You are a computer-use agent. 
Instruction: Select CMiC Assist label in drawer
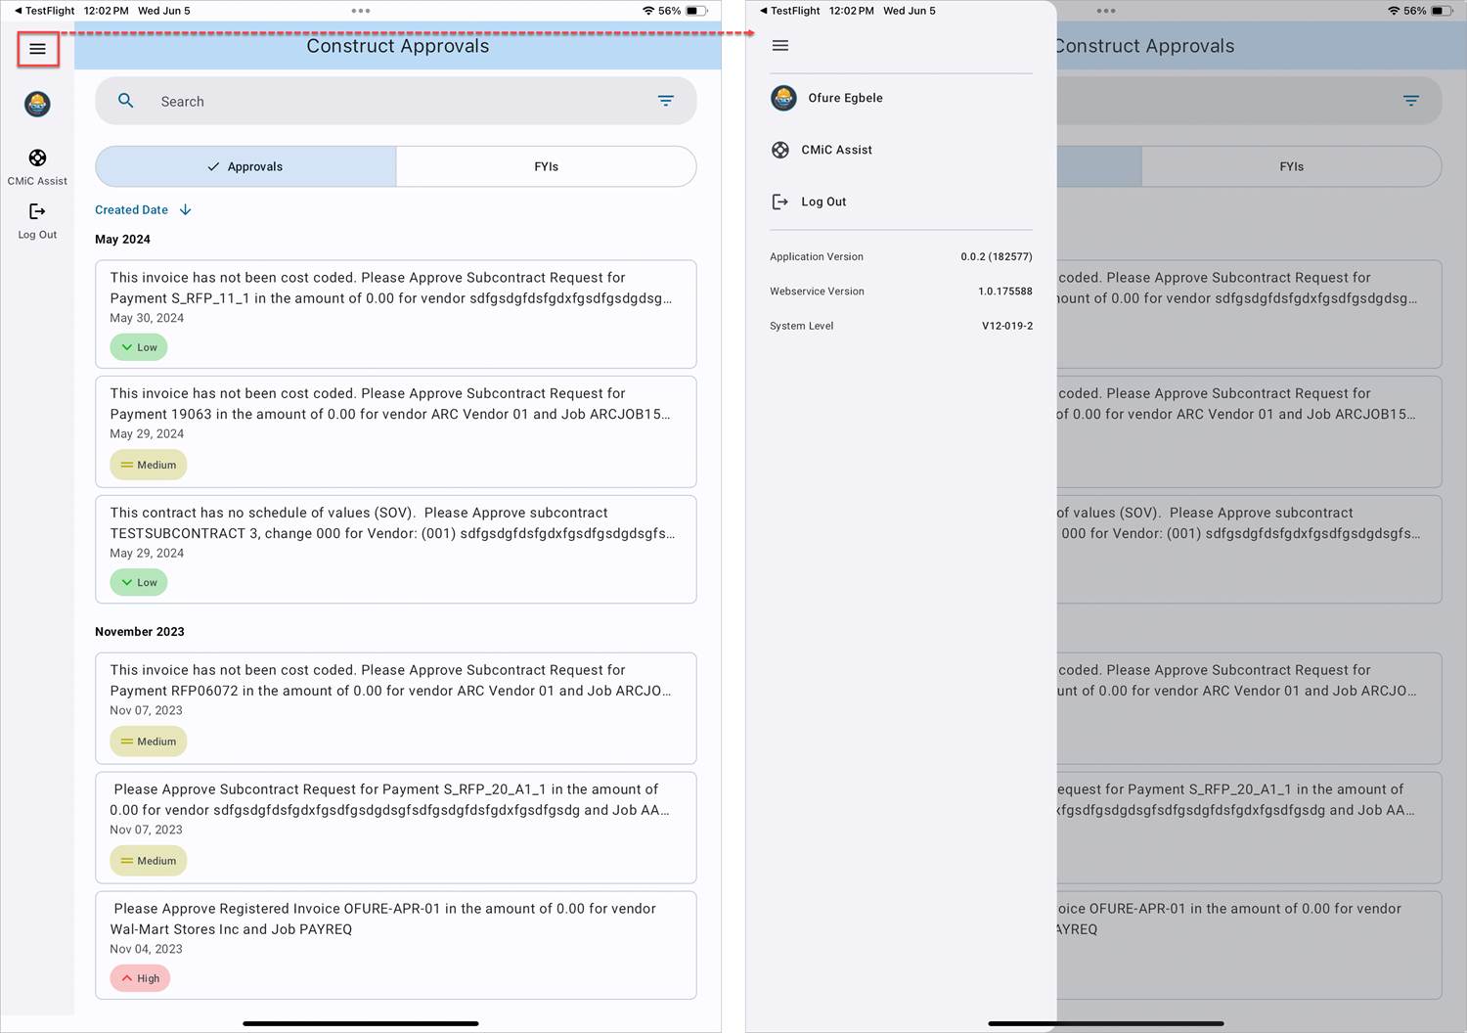click(x=836, y=150)
